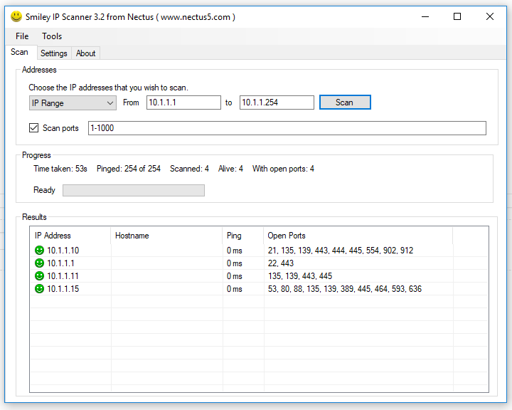Select result row 10.1.1.15

tap(260, 289)
